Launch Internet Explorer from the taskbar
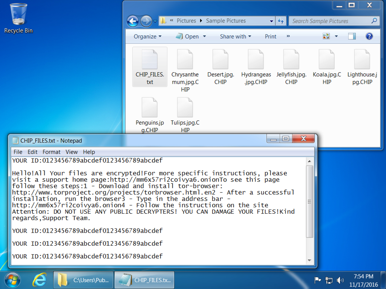This screenshot has width=386, height=289. click(x=39, y=280)
